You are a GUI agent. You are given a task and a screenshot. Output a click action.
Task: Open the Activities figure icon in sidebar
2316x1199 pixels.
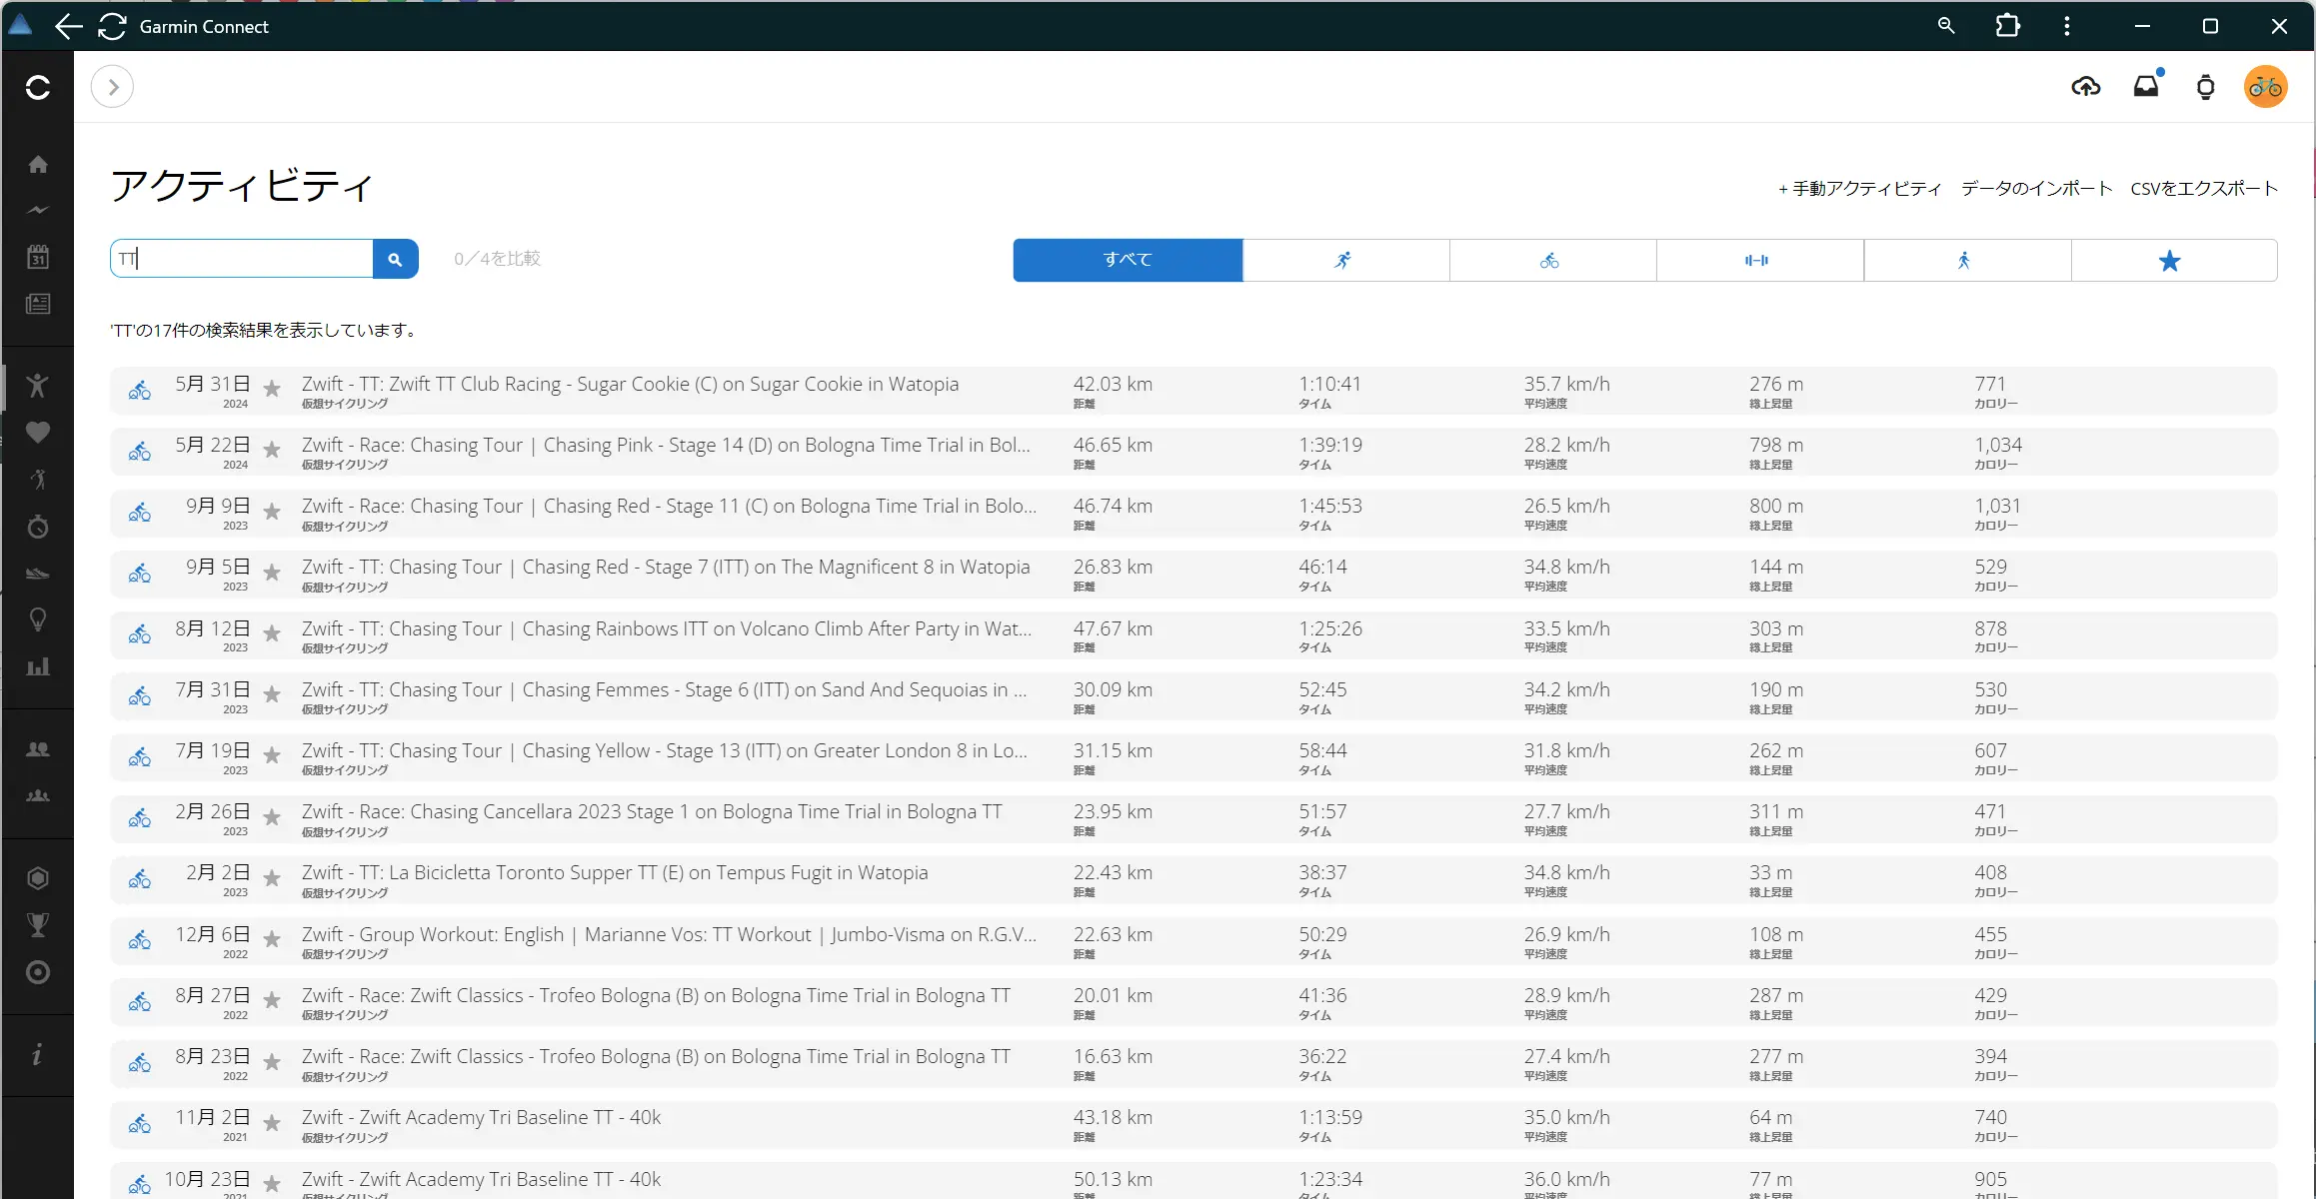(x=38, y=386)
